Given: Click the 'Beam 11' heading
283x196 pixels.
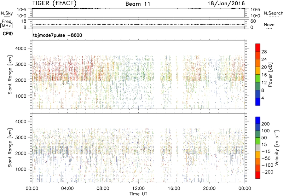Looking at the screenshot, I should point(138,4).
